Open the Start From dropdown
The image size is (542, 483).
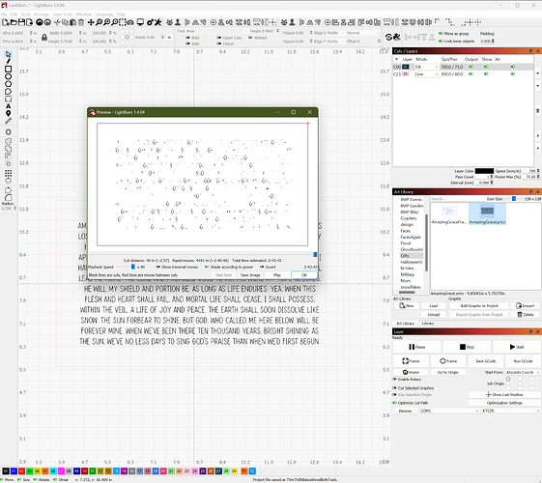pos(523,372)
